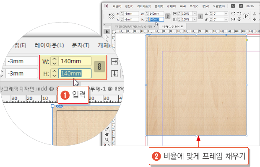The height and width of the screenshot is (167, 260).
Task: Flip the frame vertically
Action: tap(239, 19)
